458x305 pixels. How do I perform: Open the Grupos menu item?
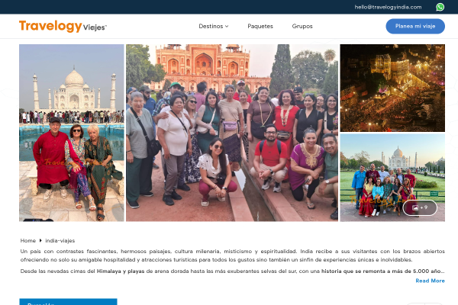[x=302, y=26]
